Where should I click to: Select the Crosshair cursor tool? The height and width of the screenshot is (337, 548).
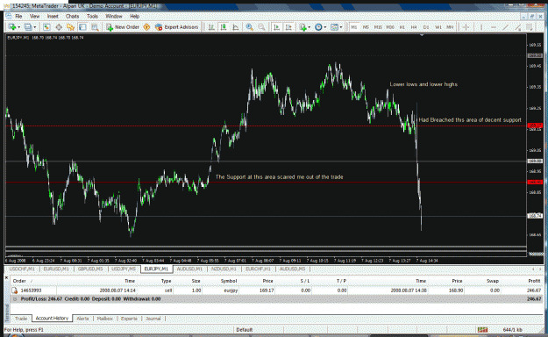click(x=466, y=27)
